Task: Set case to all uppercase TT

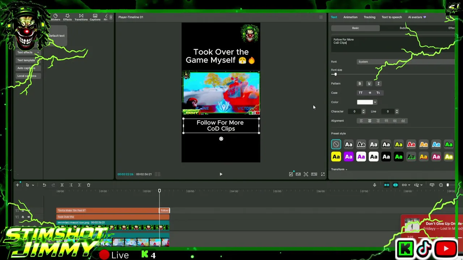Action: (x=360, y=93)
